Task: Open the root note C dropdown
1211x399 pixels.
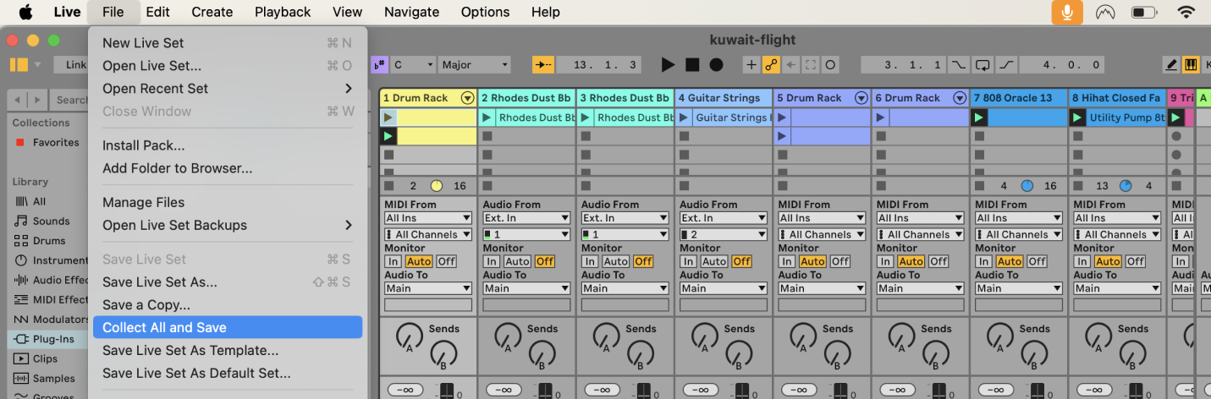Action: 414,64
